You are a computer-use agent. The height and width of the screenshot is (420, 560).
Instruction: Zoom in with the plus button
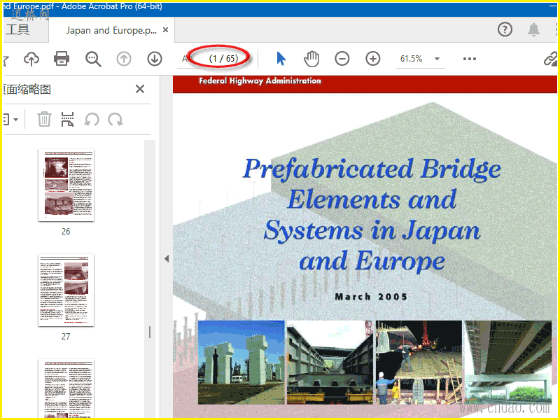[372, 59]
